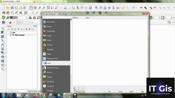Click Collapse All icon in Layers panel
This screenshot has height=98, width=175.
30,29
